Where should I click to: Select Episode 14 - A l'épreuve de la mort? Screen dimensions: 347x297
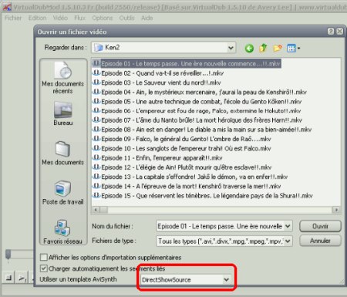point(187,186)
